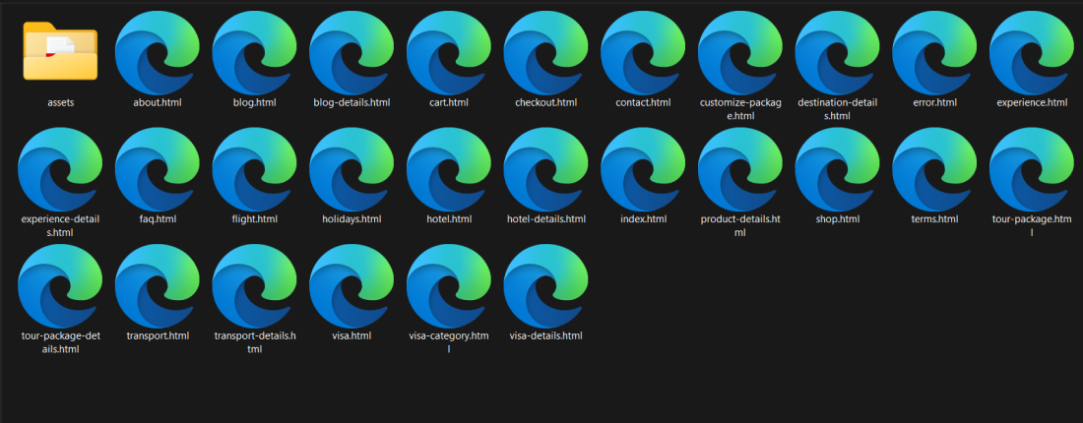Click the experience.html file icon
Screen dimensions: 1083x423
coord(1032,52)
